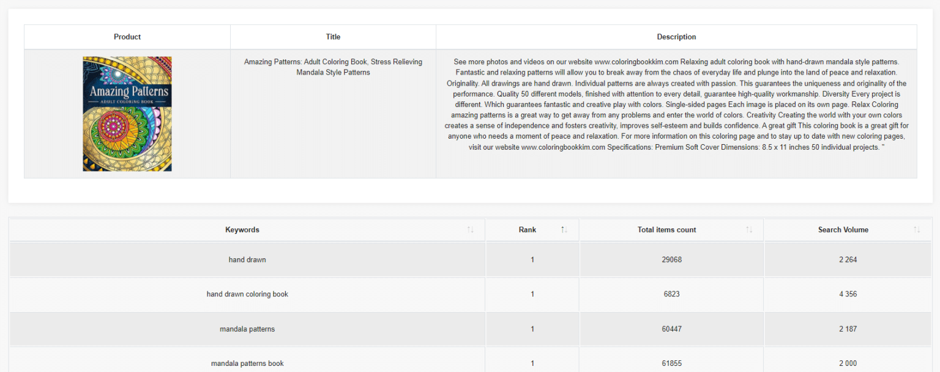Sort by Total items count using its arrows
Image resolution: width=940 pixels, height=372 pixels.
(x=749, y=230)
